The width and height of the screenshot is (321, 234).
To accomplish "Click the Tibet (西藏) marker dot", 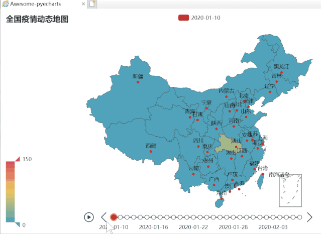I will 151,152.
